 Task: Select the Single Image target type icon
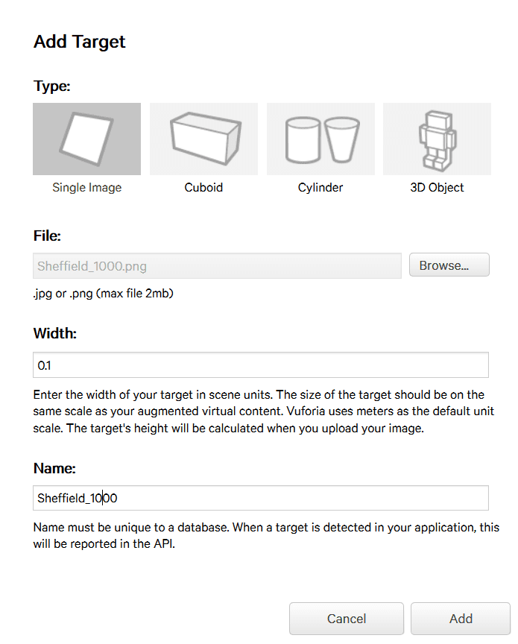pos(86,139)
